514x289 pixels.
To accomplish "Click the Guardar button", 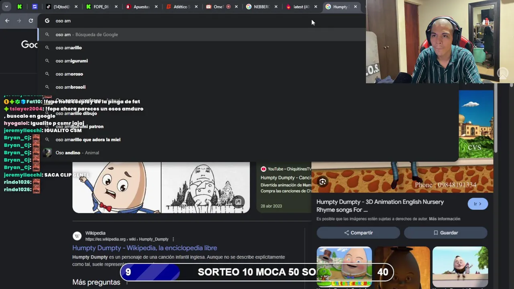I will point(446,233).
